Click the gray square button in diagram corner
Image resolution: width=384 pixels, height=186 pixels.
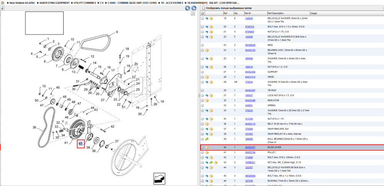coord(193,13)
